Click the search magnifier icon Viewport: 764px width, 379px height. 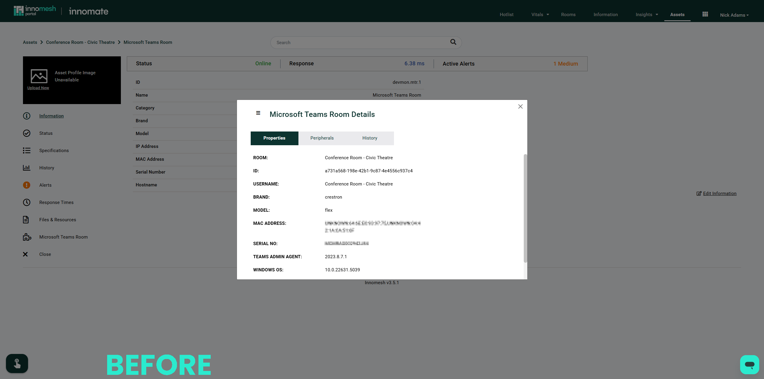click(x=453, y=42)
